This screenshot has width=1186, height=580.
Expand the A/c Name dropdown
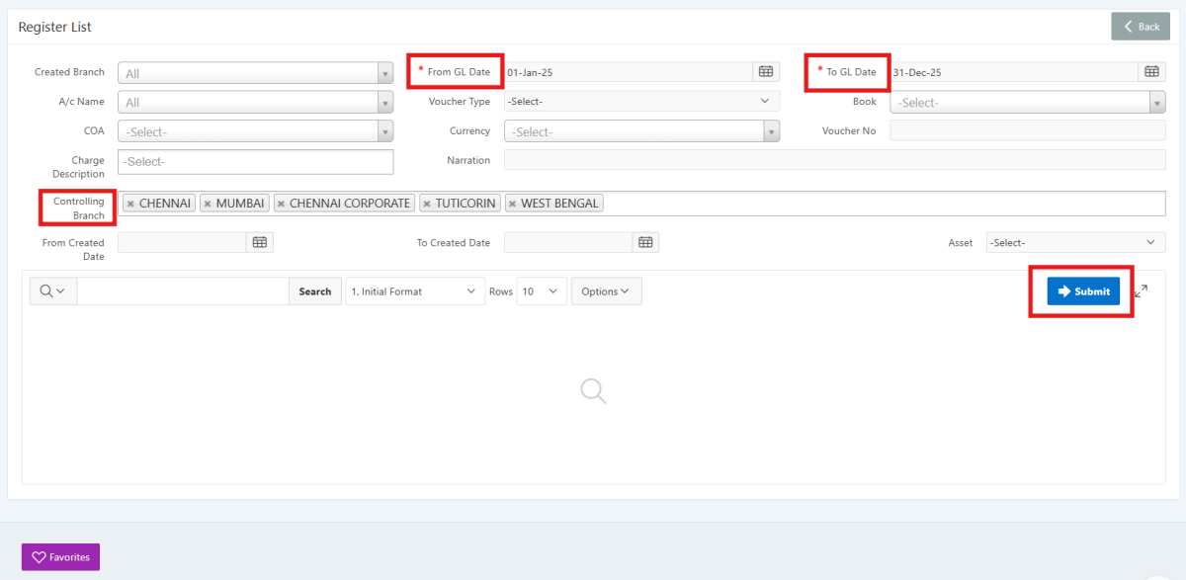coord(385,102)
